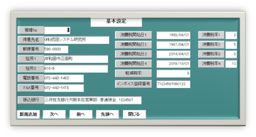Select the インボイス登録番号 field

[173, 84]
